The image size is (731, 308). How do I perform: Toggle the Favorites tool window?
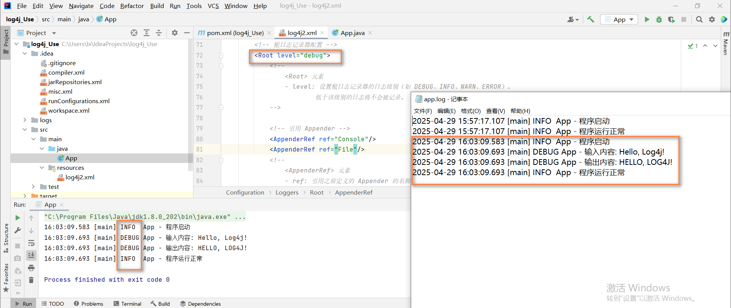6,278
